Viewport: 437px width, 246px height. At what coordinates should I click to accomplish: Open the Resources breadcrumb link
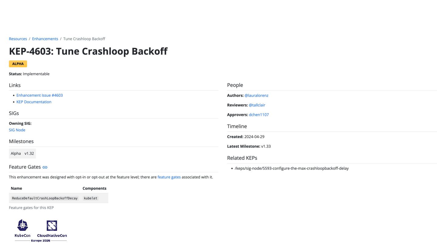click(18, 39)
